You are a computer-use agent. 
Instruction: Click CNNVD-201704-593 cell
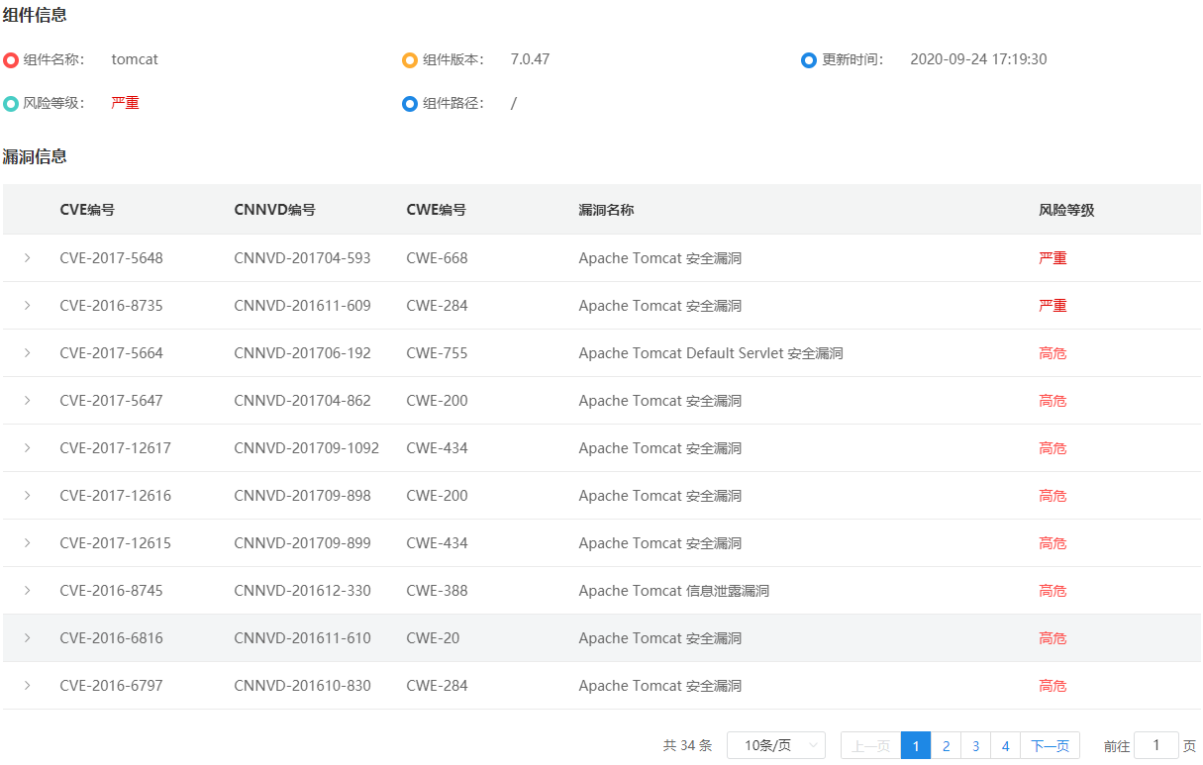[x=302, y=258]
